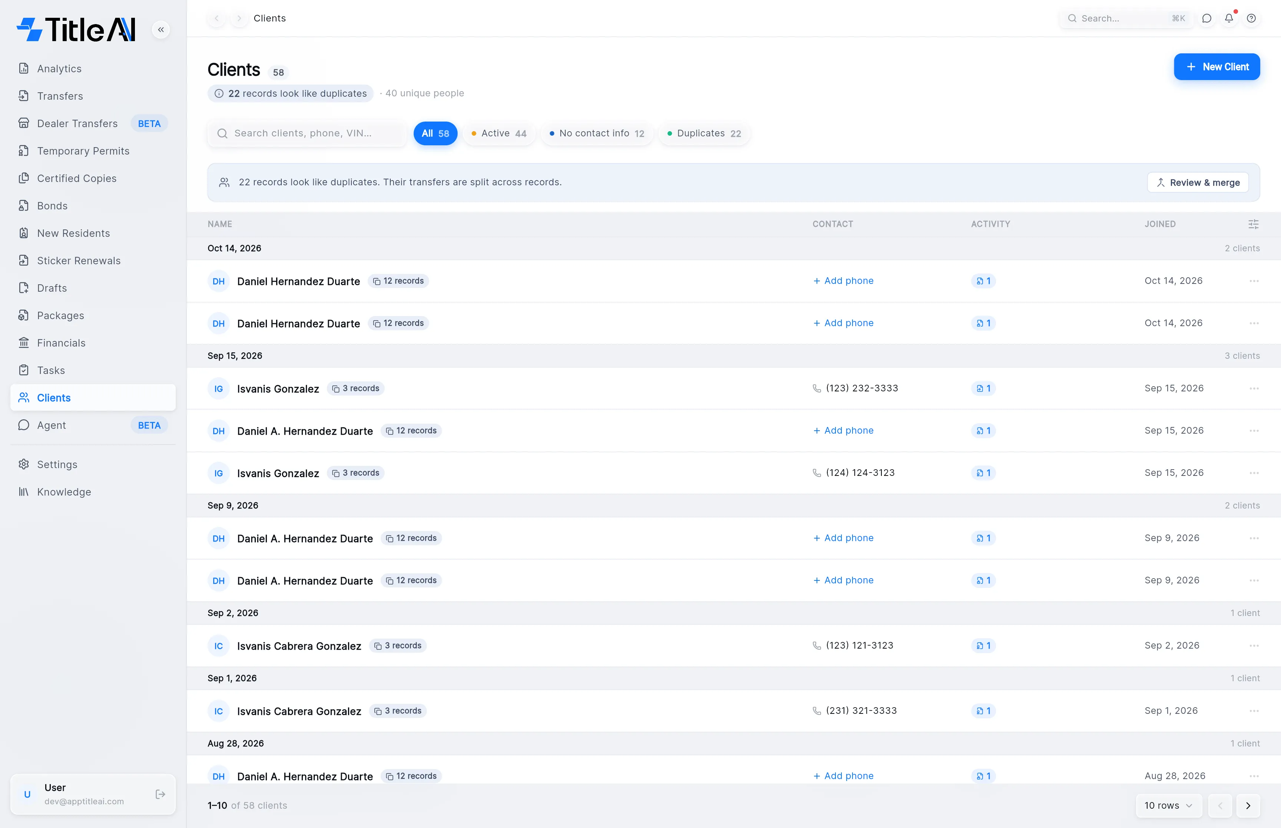Image resolution: width=1281 pixels, height=828 pixels.
Task: Open Analytics in sidebar
Action: [x=92, y=69]
